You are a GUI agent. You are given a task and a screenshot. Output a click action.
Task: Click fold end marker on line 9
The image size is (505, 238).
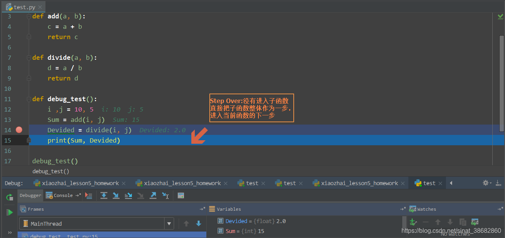[x=29, y=78]
